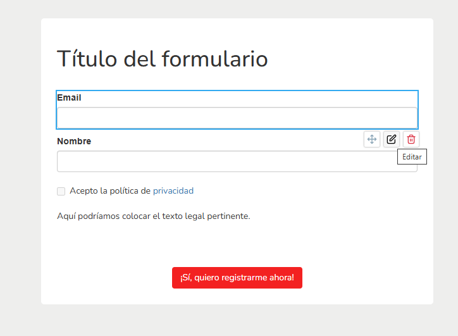The height and width of the screenshot is (336, 458).
Task: Click the Acepto la política de text
Action: [109, 190]
